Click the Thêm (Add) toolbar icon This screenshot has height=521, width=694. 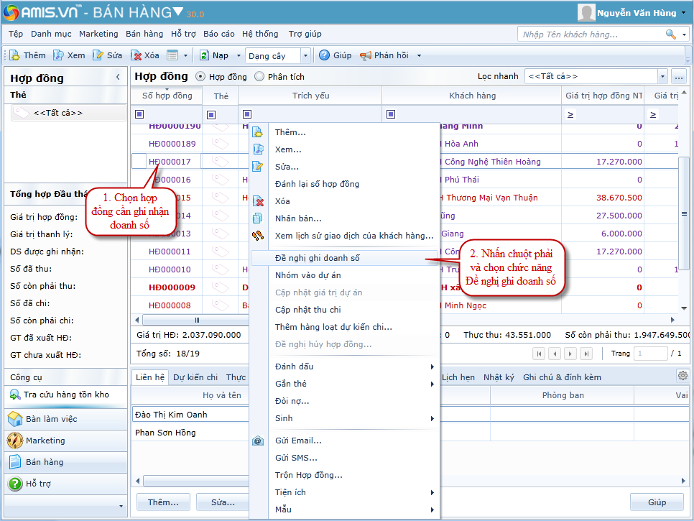(x=15, y=55)
